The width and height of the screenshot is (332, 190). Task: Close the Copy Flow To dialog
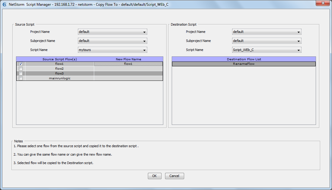[x=323, y=3]
